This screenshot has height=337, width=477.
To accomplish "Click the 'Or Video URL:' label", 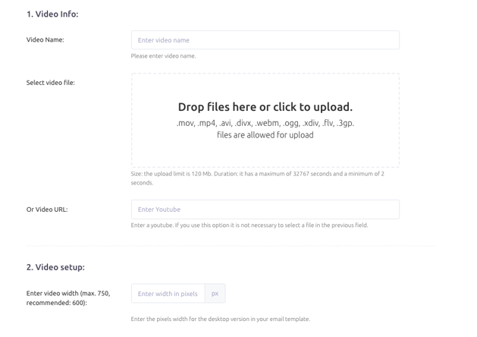I will coord(47,209).
